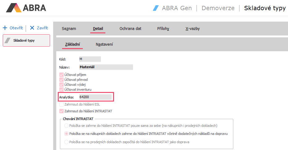Select radio option 'započítá jako doprava'
The width and height of the screenshot is (288, 150).
point(66,142)
